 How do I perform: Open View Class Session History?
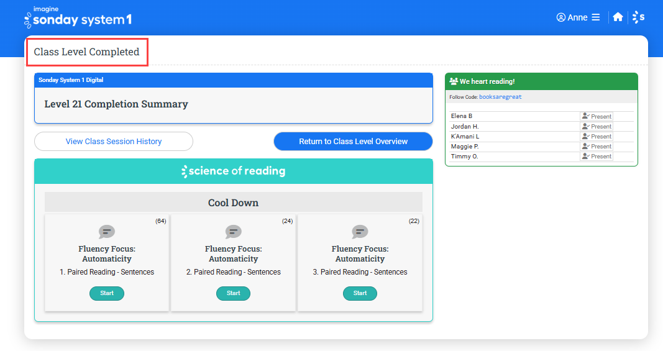point(114,141)
